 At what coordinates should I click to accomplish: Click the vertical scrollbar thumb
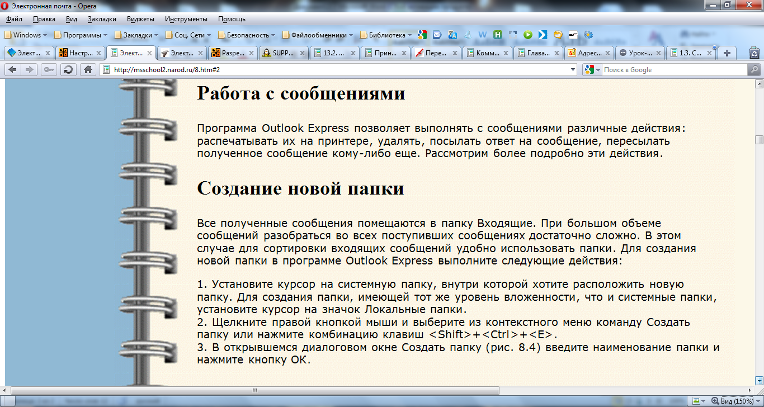[x=759, y=140]
